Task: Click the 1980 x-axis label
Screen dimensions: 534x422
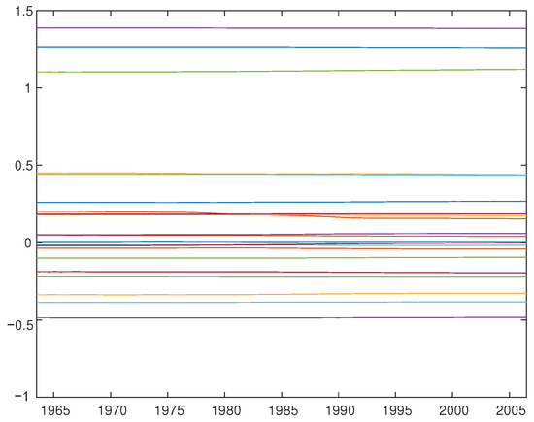Action: click(226, 410)
